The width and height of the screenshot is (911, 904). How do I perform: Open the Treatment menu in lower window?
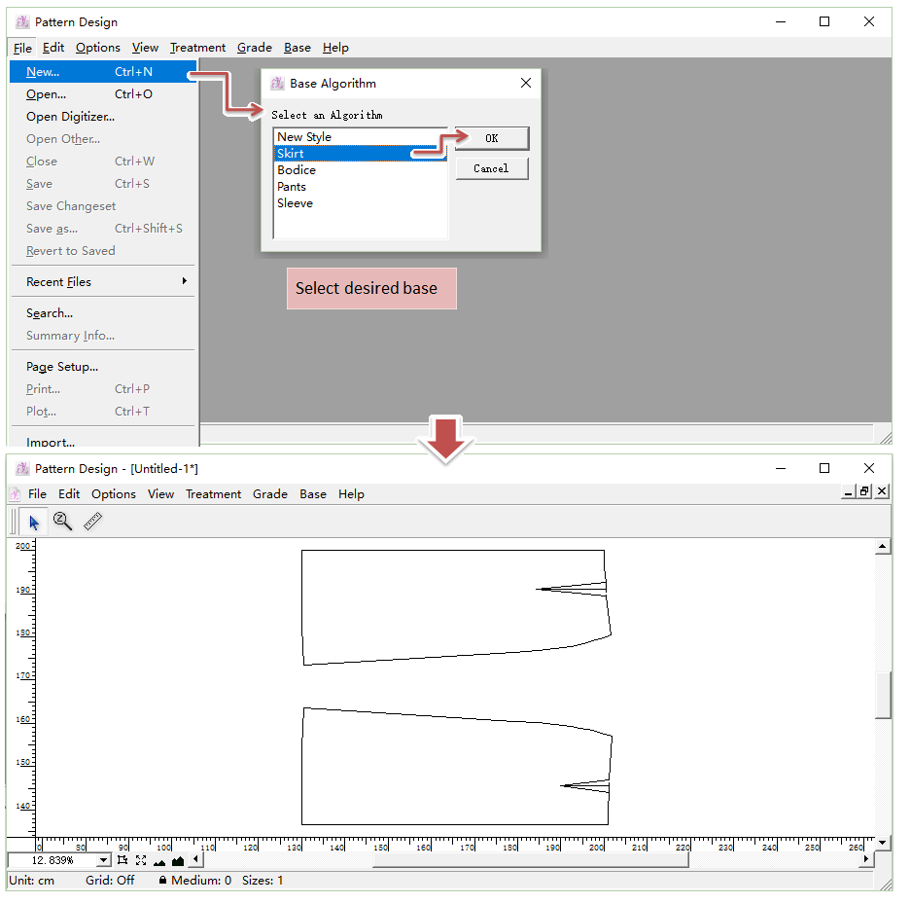(213, 494)
